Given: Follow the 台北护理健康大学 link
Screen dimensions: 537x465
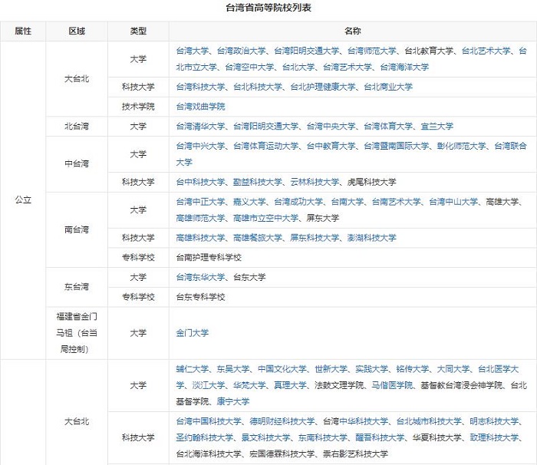Looking at the screenshot, I should click(323, 87).
